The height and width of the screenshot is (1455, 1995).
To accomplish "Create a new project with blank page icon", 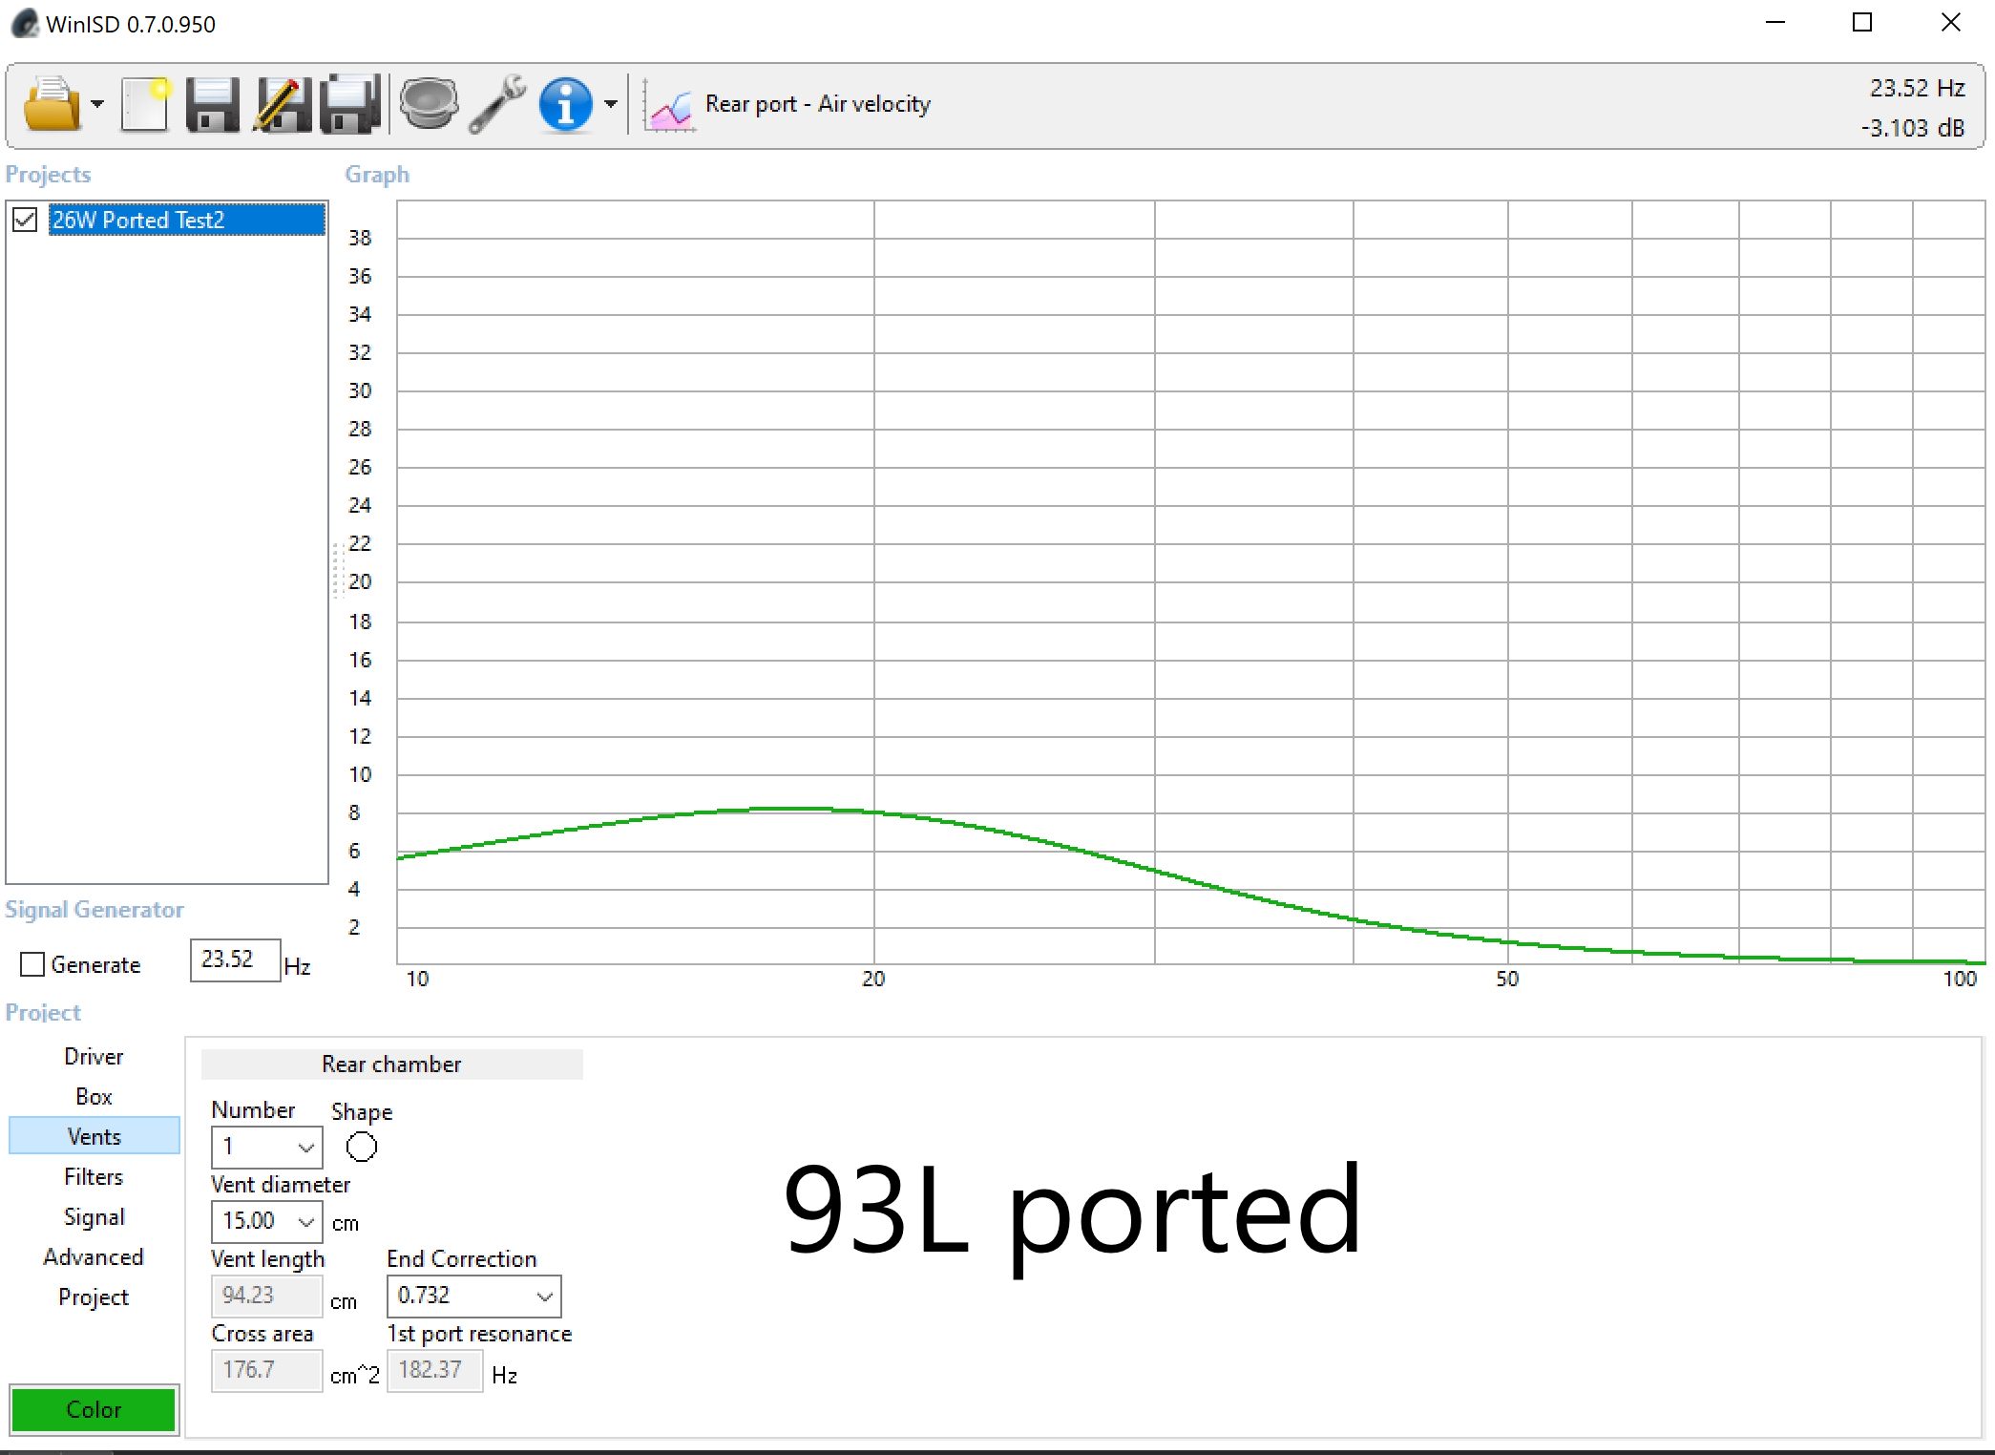I will pyautogui.click(x=146, y=103).
